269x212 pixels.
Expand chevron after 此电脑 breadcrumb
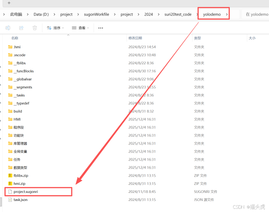pos(27,15)
